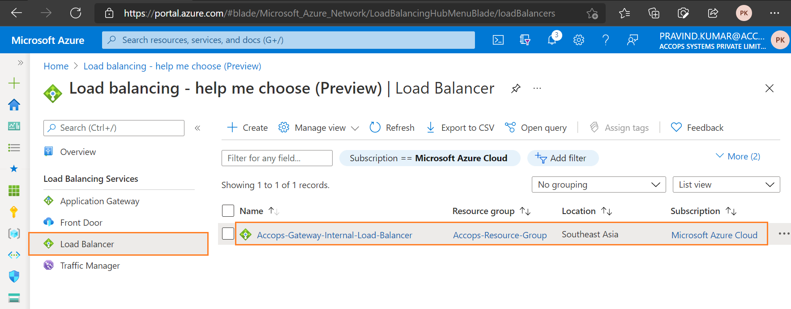Open browser settings and more menu

tap(775, 13)
